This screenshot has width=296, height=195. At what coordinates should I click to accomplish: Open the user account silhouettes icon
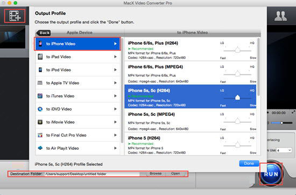(280, 16)
